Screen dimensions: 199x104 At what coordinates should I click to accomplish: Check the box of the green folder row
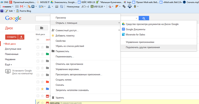tap(38, 54)
